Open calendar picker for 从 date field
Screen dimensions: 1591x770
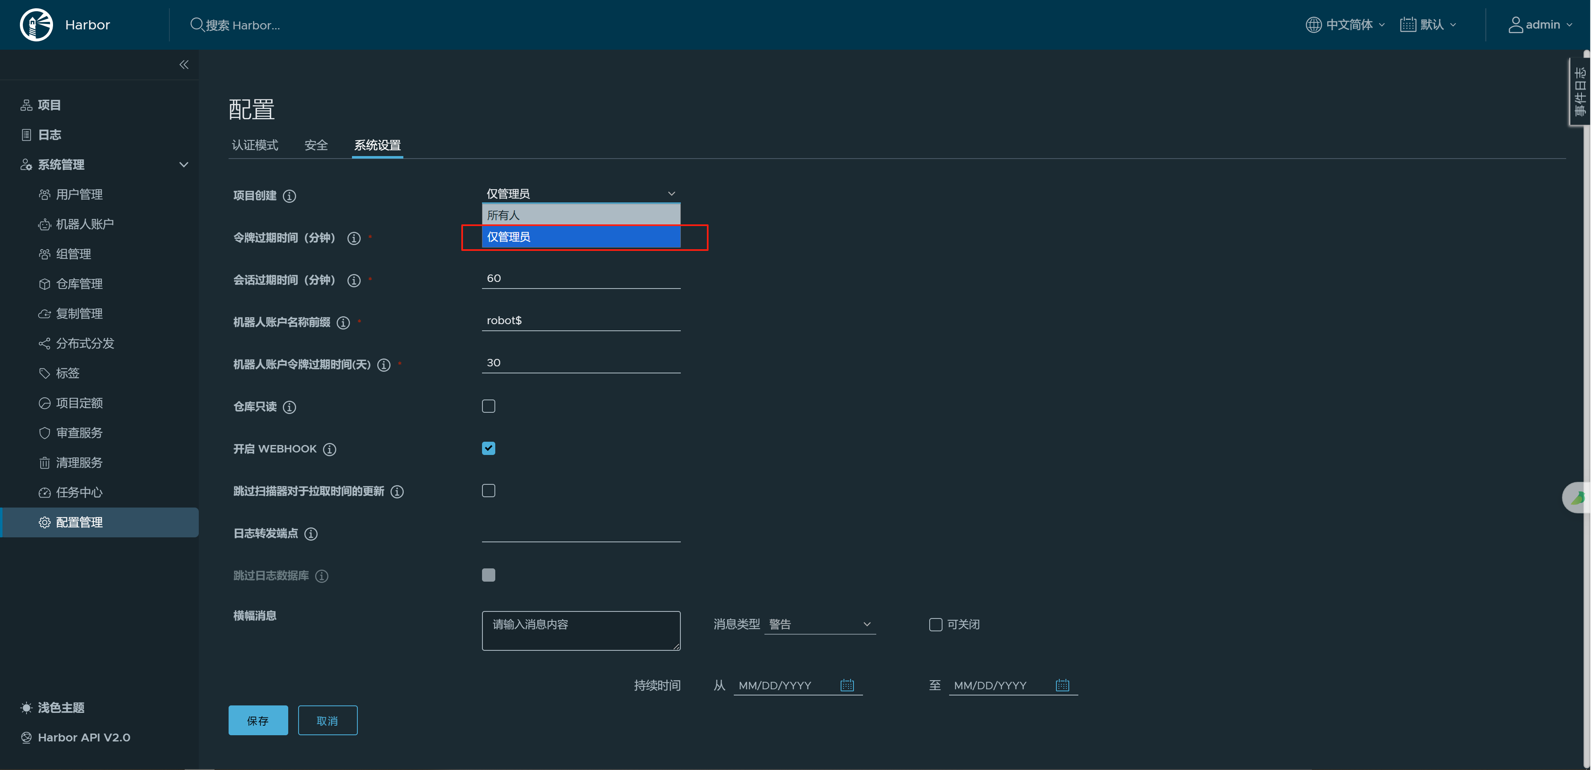click(847, 686)
